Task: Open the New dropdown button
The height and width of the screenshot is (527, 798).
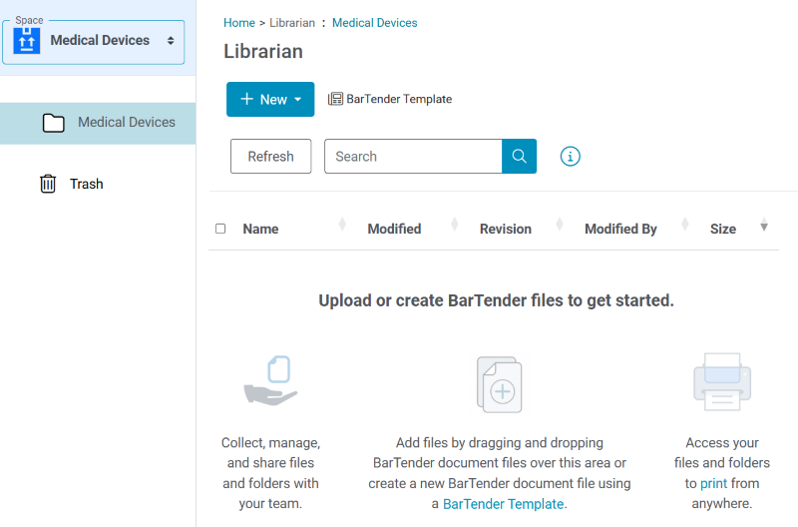Action: 270,99
